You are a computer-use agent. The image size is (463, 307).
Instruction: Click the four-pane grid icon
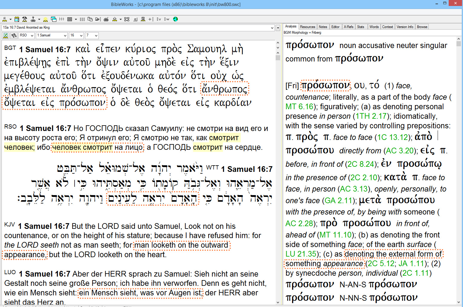70,19
